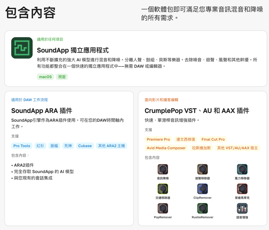
Task: Select the ClipRemover plugin icon
Action: coord(202,189)
